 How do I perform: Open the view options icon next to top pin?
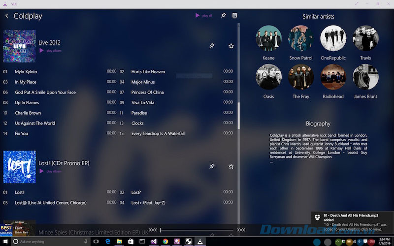pyautogui.click(x=234, y=15)
